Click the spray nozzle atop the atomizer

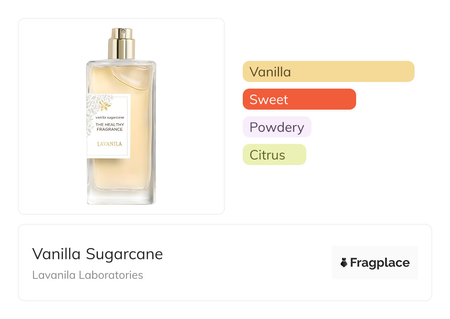(122, 32)
